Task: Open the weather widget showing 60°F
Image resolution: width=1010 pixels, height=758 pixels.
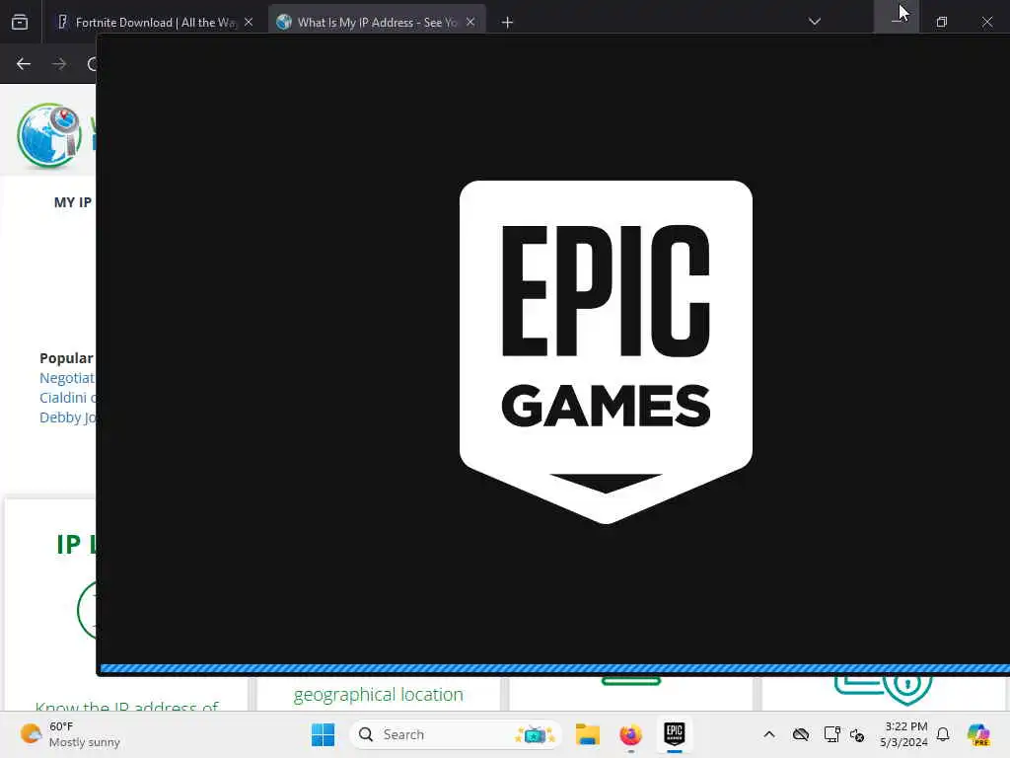Action: (x=70, y=734)
